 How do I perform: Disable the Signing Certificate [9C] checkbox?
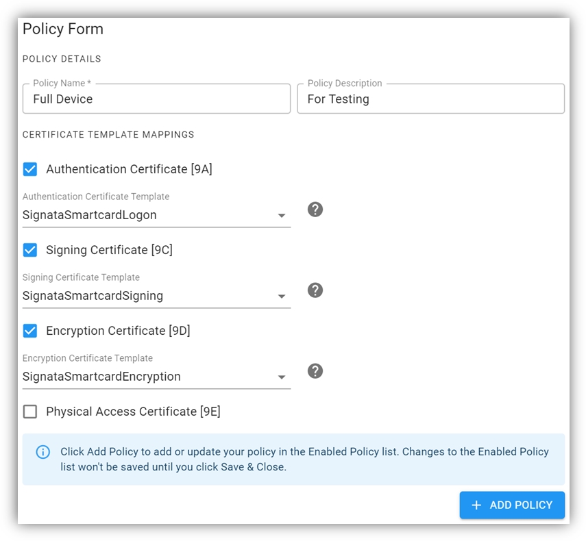tap(30, 250)
